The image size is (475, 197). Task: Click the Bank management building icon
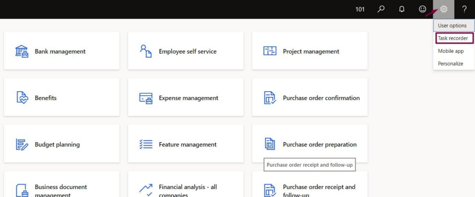(x=22, y=51)
